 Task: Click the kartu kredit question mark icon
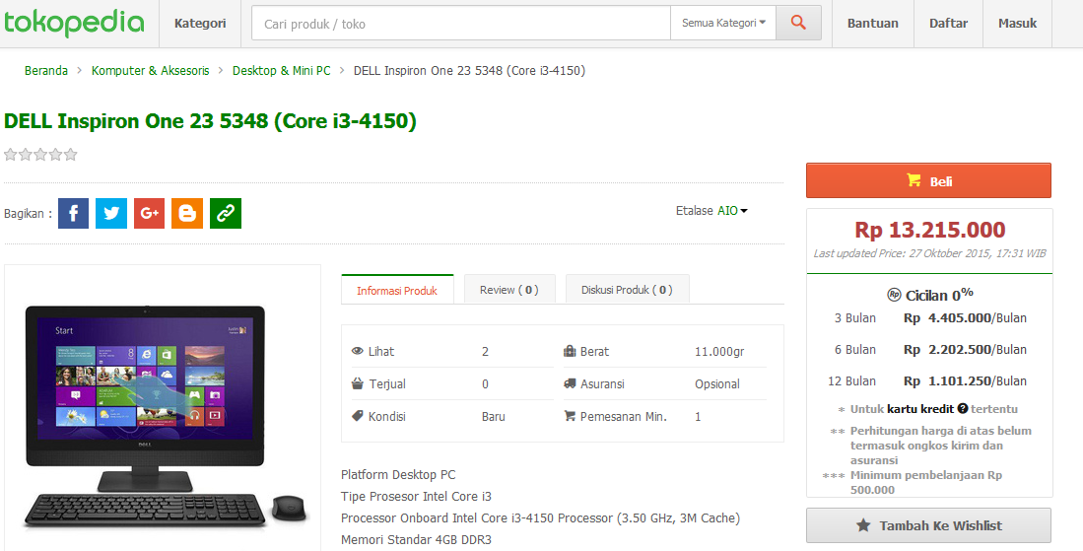point(962,409)
